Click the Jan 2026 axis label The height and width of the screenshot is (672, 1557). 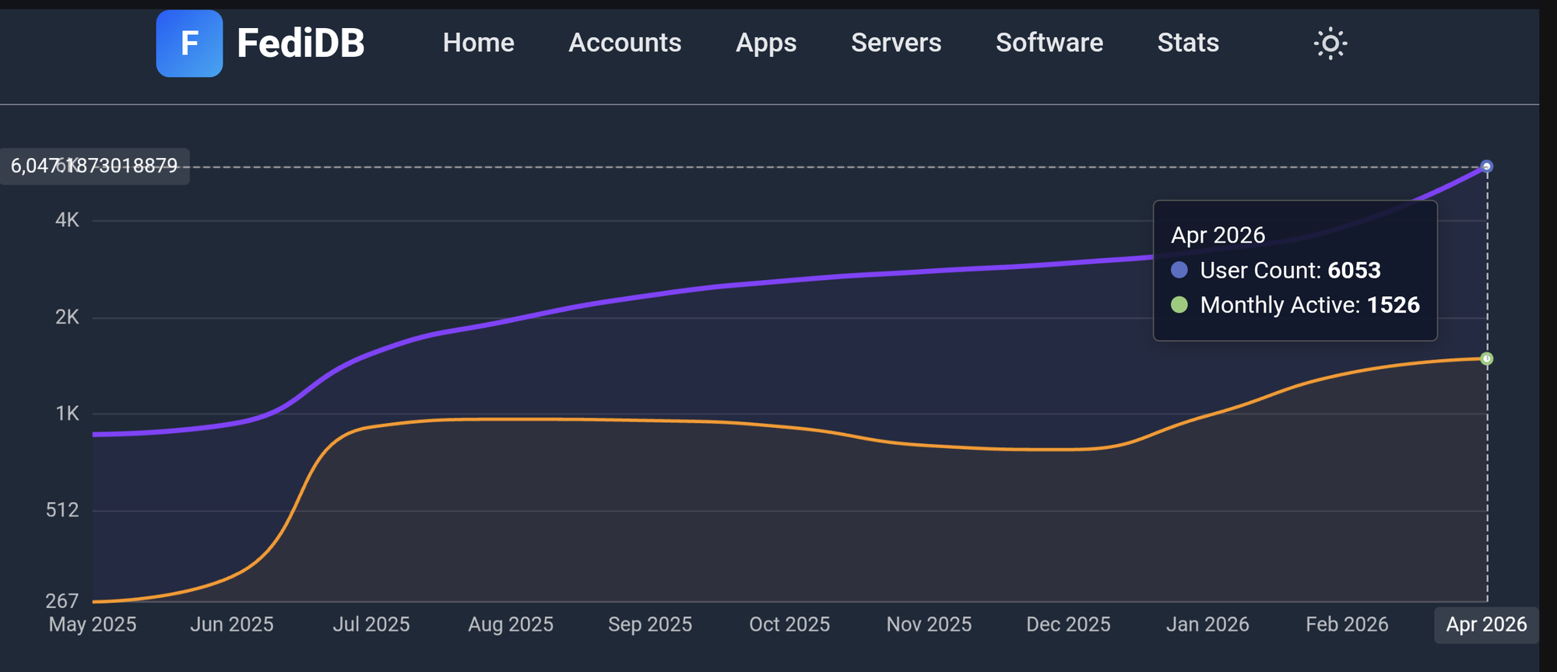[x=1207, y=625]
